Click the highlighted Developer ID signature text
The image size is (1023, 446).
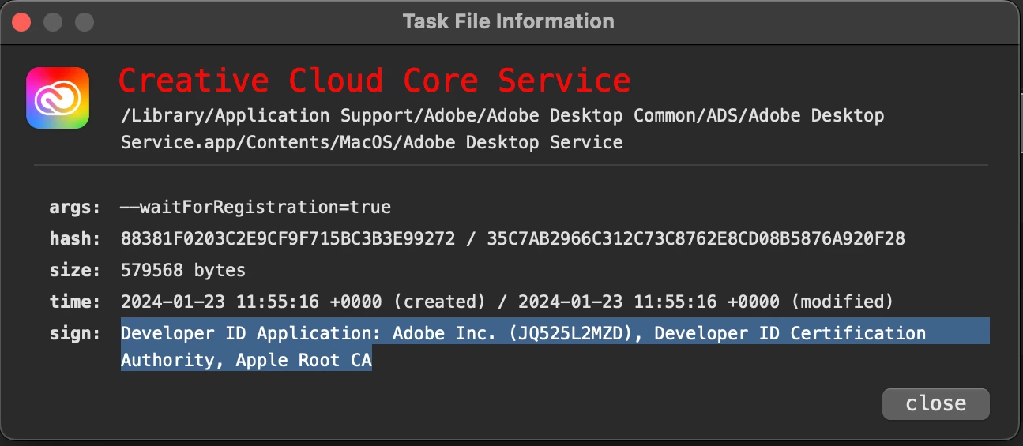tap(523, 334)
